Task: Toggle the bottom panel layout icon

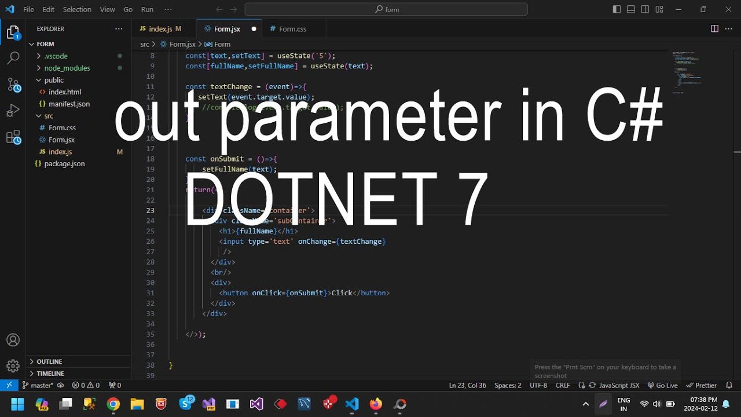Action: tap(631, 9)
